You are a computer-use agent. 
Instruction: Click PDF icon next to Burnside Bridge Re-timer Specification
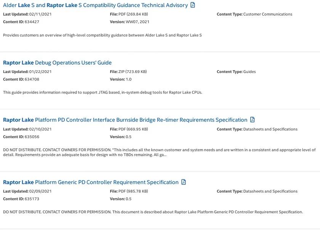[x=252, y=120]
